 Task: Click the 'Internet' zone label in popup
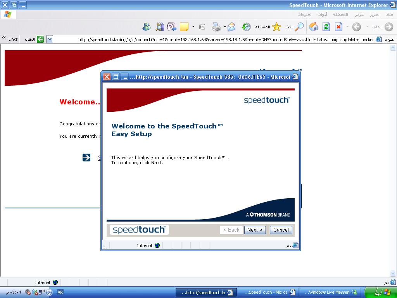[145, 246]
